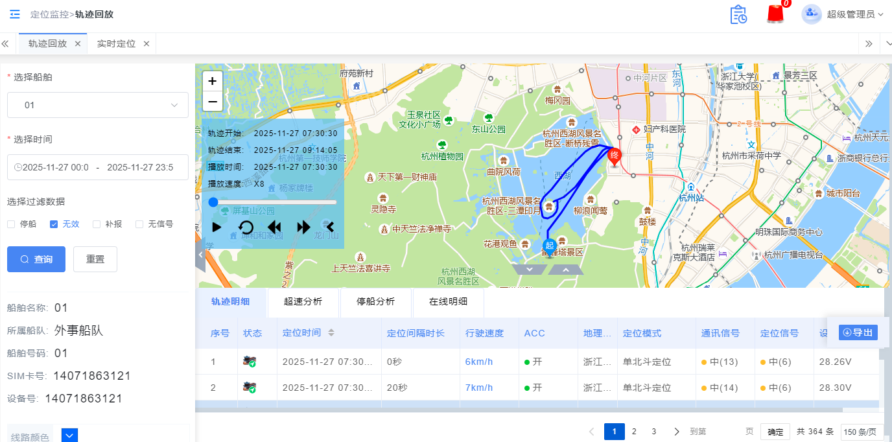Toggle the sidebar menu hamburger icon

click(x=14, y=14)
